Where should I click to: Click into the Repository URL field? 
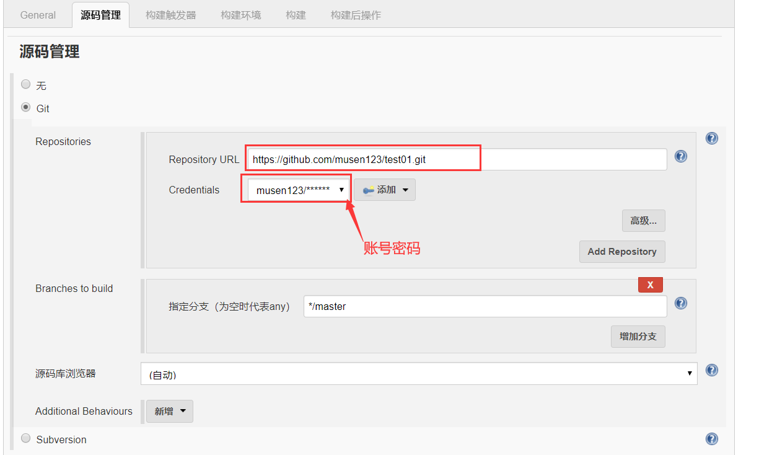point(456,159)
